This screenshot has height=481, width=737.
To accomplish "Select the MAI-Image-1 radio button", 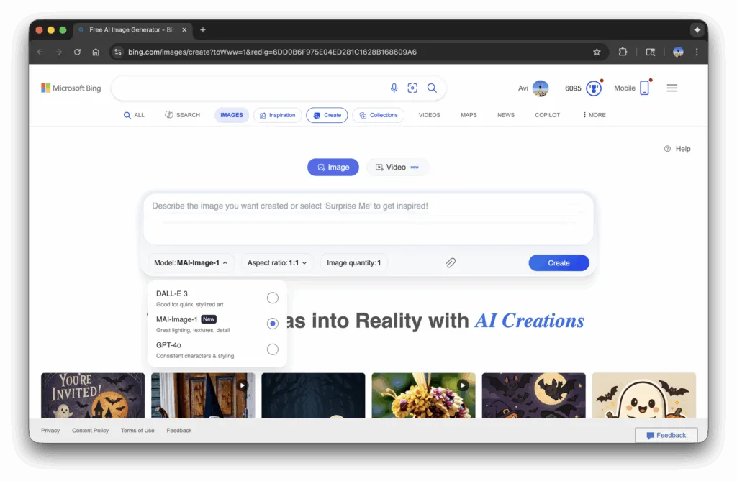I will coord(273,324).
